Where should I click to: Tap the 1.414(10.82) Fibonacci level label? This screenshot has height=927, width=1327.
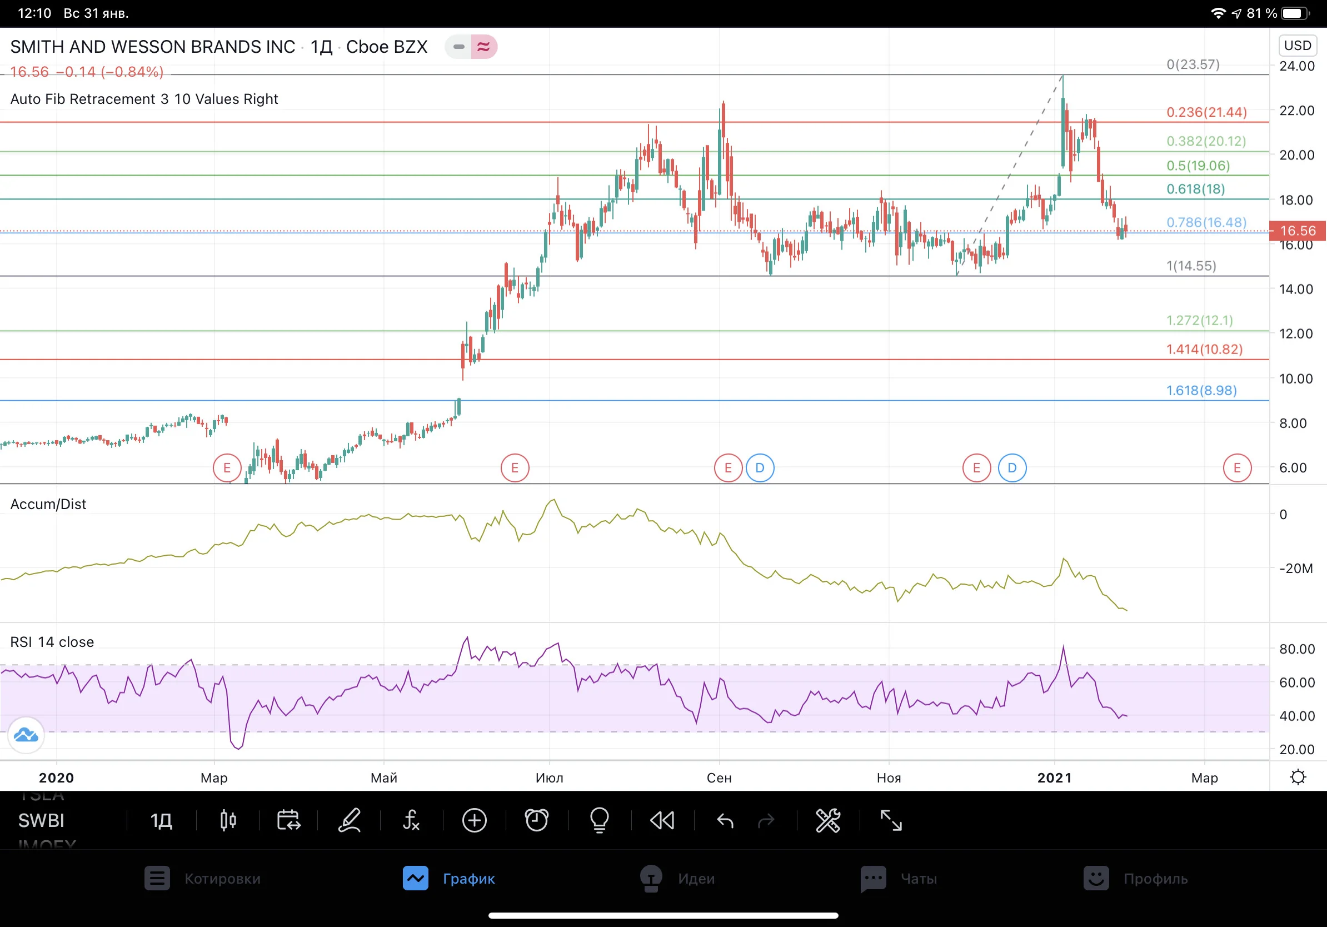[x=1204, y=349]
